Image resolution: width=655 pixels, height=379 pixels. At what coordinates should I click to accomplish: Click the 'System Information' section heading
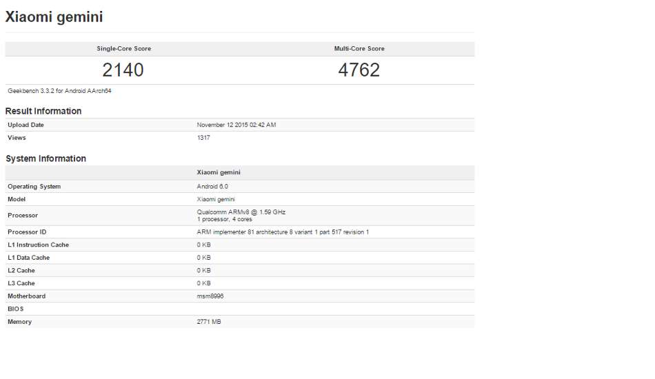pyautogui.click(x=46, y=158)
